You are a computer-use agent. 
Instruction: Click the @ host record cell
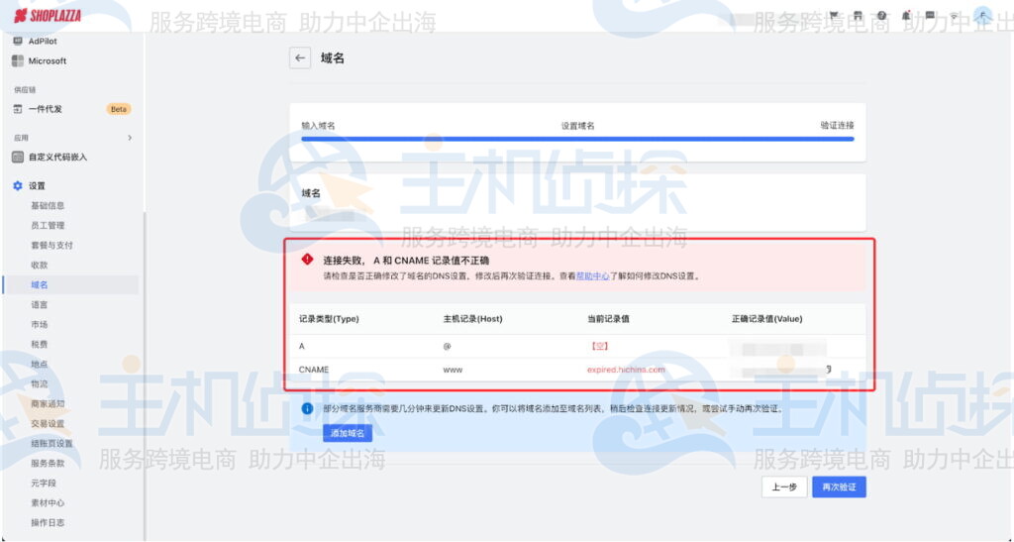447,347
